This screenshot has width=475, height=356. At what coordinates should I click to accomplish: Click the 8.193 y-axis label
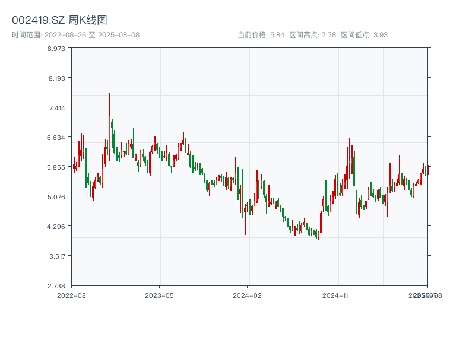(56, 78)
